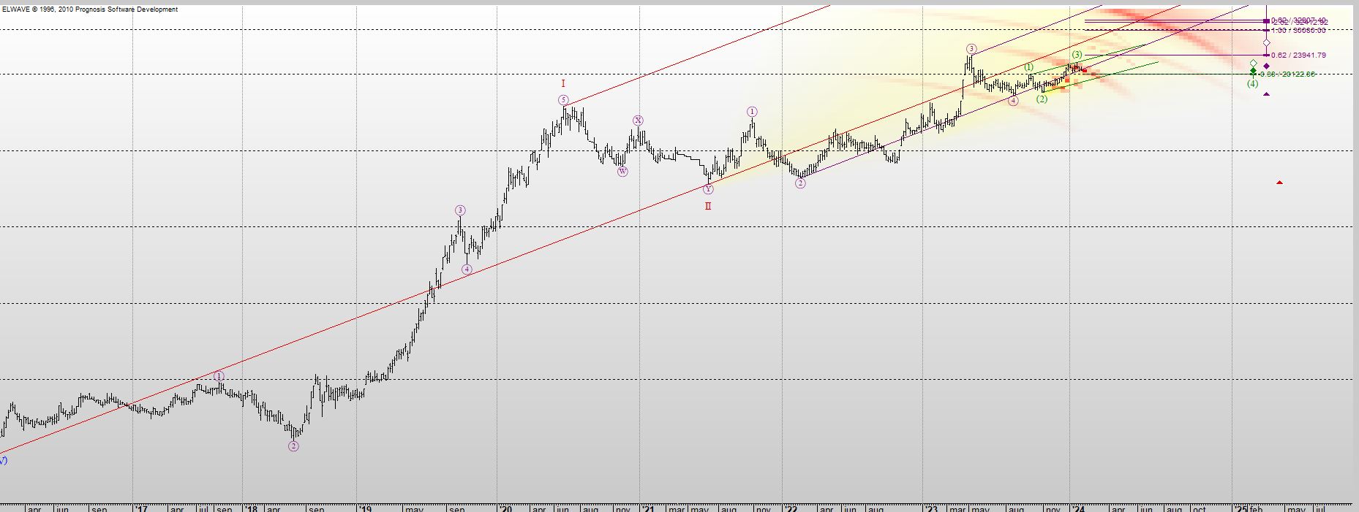Select the green (1) wave label
The width and height of the screenshot is (1359, 512).
pos(1029,67)
